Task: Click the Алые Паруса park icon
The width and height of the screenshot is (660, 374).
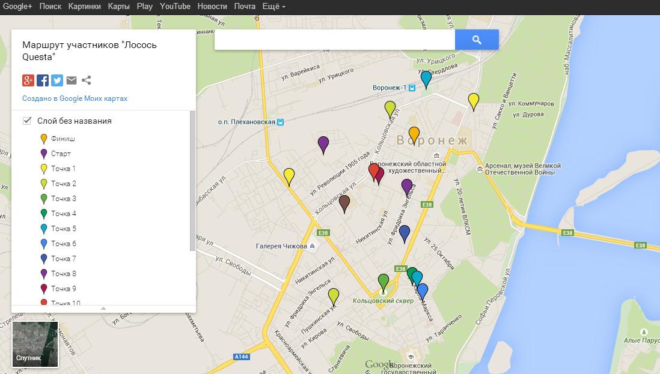Action: coord(644,332)
